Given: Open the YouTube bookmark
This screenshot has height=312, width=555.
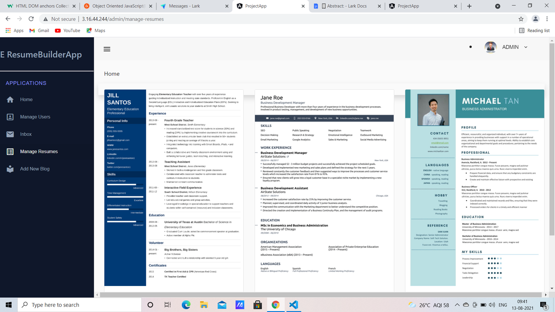Looking at the screenshot, I should 68,30.
